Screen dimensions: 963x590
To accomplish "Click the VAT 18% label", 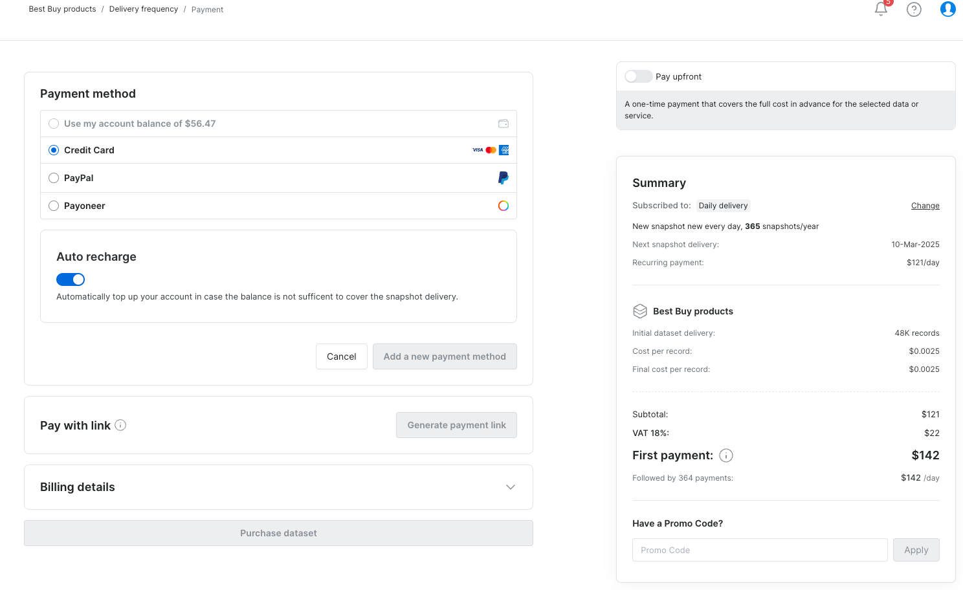I will pyautogui.click(x=650, y=433).
